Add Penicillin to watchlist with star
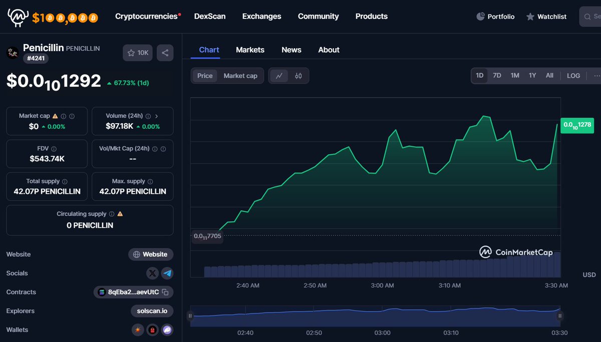Image resolution: width=601 pixels, height=342 pixels. click(137, 53)
